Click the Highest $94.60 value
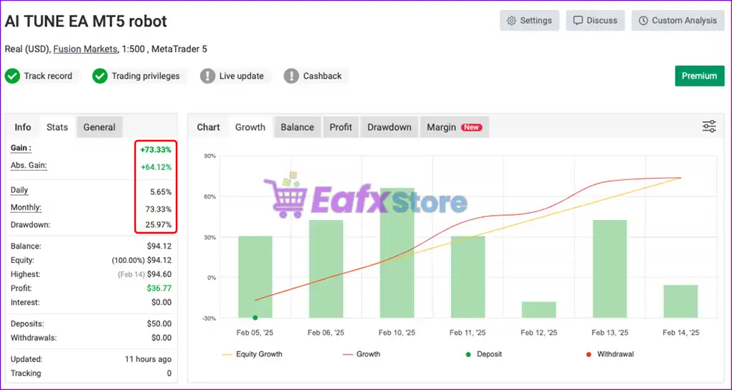The image size is (732, 390). (159, 274)
